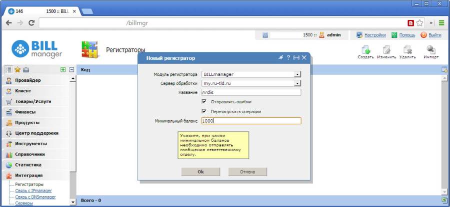Click the briefcase icon in sidebar header
Image resolution: width=450 pixels, height=207 pixels.
pos(26,69)
